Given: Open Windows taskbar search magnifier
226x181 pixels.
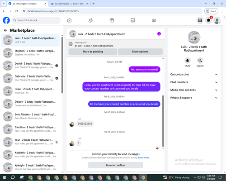Looking at the screenshot, I should pos(13,177).
